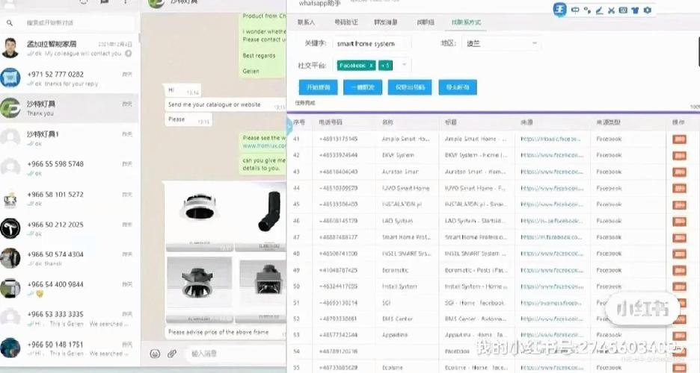700x373 pixels.
Task: Toggle Sogou punctuation mode icon
Action: click(587, 10)
